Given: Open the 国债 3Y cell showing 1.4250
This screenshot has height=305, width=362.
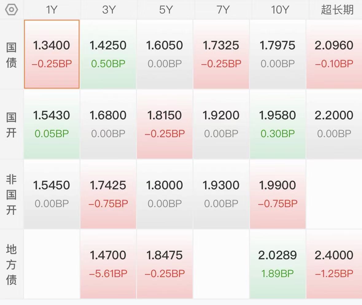Looking at the screenshot, I should point(108,54).
